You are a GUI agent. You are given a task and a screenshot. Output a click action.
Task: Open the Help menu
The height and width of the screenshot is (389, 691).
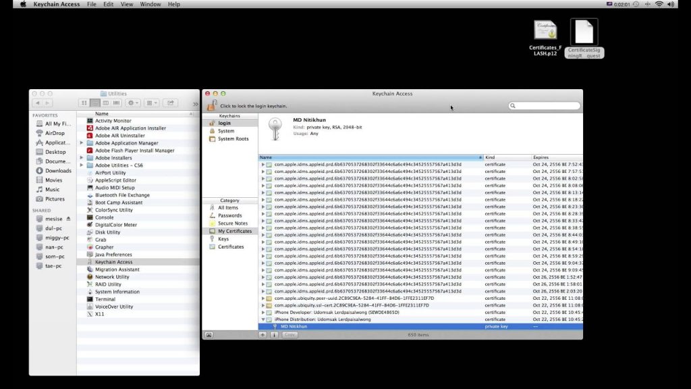click(x=173, y=4)
